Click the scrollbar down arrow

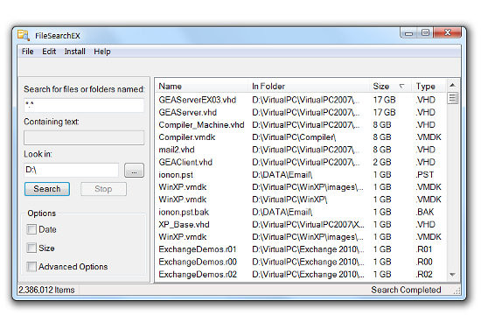[x=452, y=275]
